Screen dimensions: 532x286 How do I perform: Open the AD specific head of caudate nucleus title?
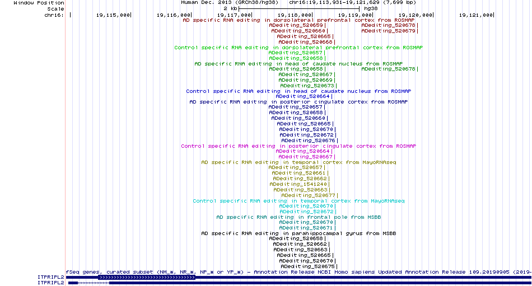298,64
